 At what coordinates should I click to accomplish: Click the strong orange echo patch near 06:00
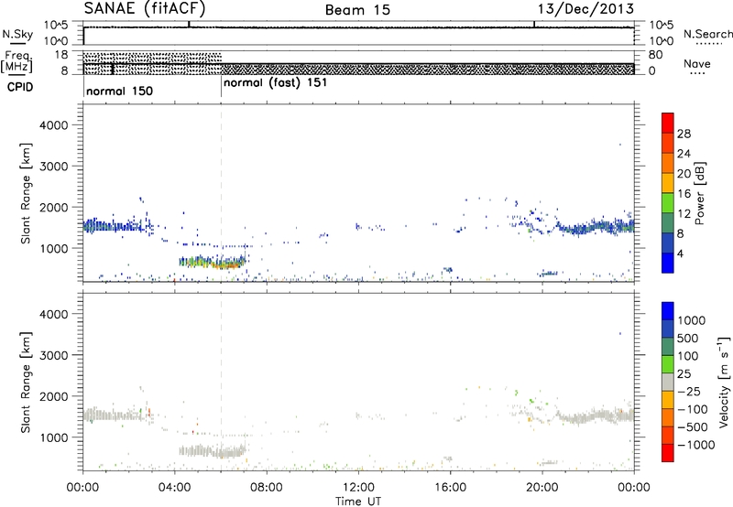tap(228, 265)
